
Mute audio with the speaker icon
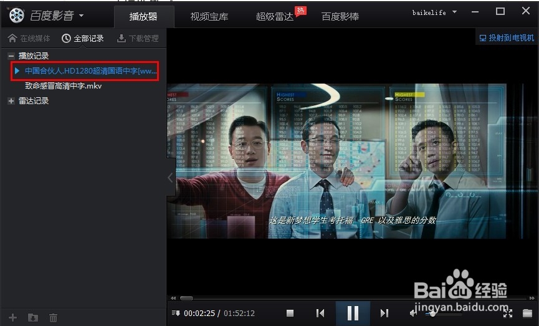click(414, 313)
